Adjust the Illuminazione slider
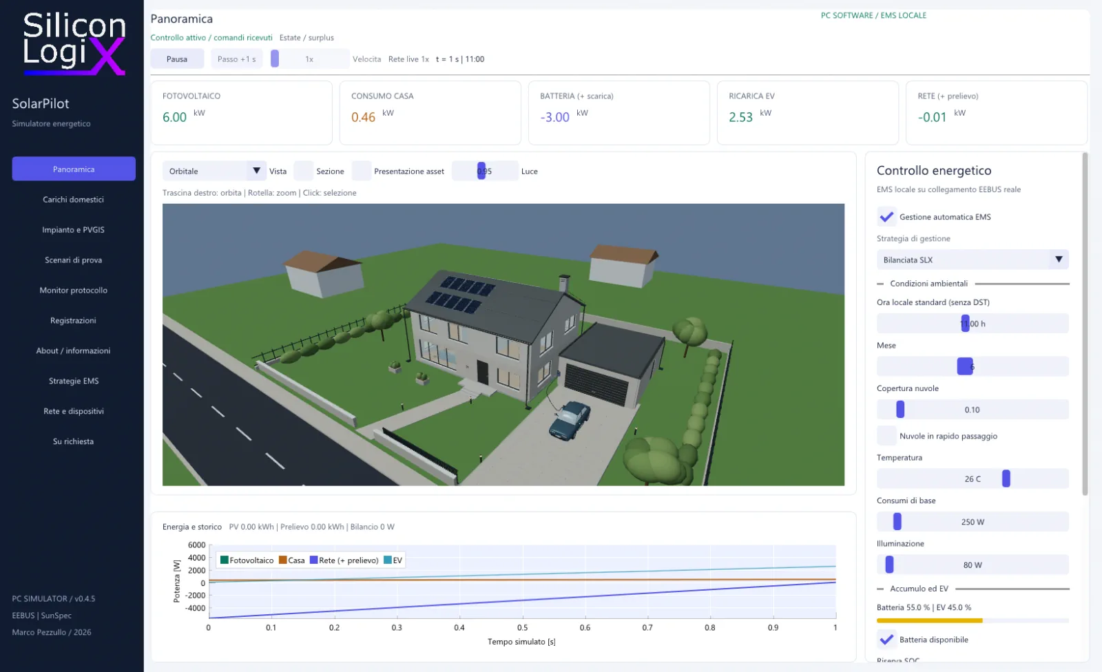1102x672 pixels. click(x=973, y=565)
